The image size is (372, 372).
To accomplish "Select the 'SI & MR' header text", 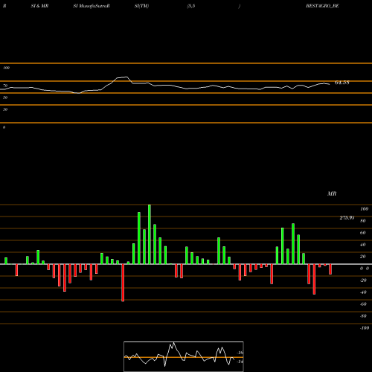I will tap(39, 6).
